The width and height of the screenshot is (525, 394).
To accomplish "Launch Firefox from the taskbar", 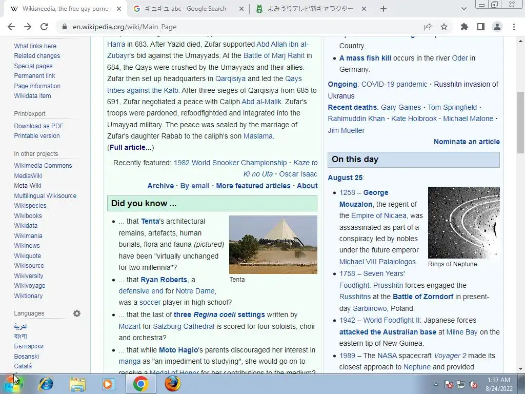I will pos(172,384).
